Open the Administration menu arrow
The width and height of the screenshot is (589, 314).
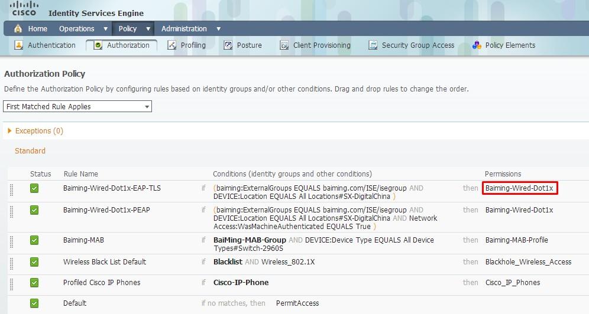218,29
